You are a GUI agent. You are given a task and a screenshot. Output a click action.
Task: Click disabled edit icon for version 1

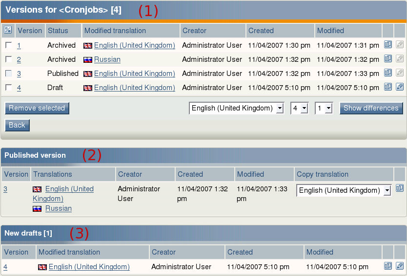point(400,44)
